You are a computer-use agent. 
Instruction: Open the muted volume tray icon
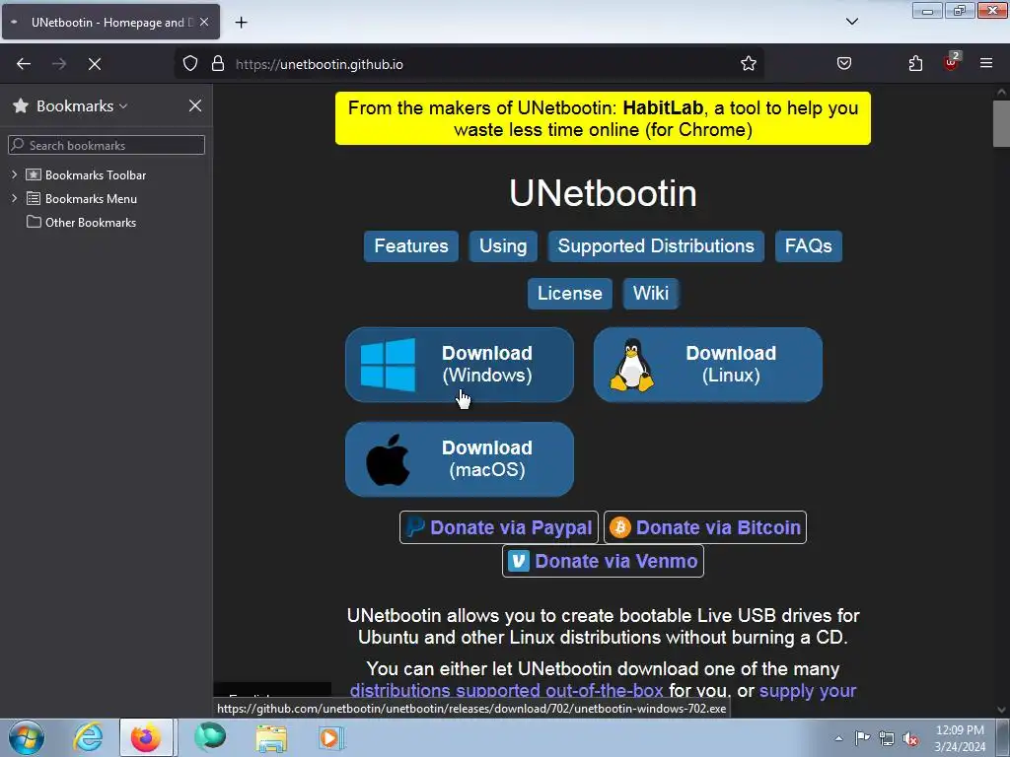pos(910,738)
